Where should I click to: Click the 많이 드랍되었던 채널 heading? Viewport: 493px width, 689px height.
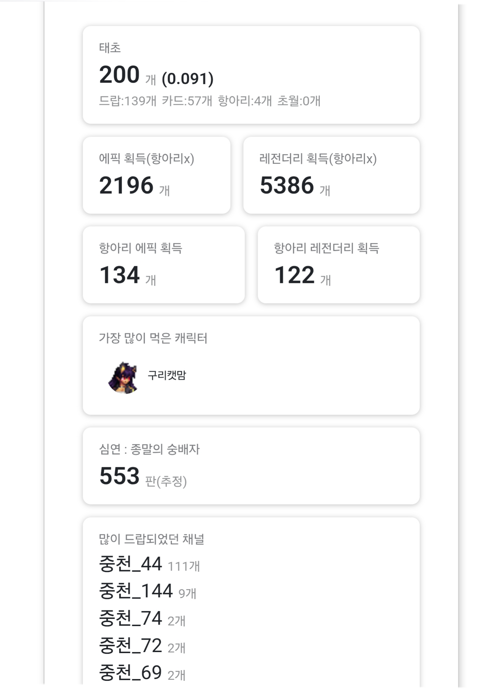click(152, 539)
